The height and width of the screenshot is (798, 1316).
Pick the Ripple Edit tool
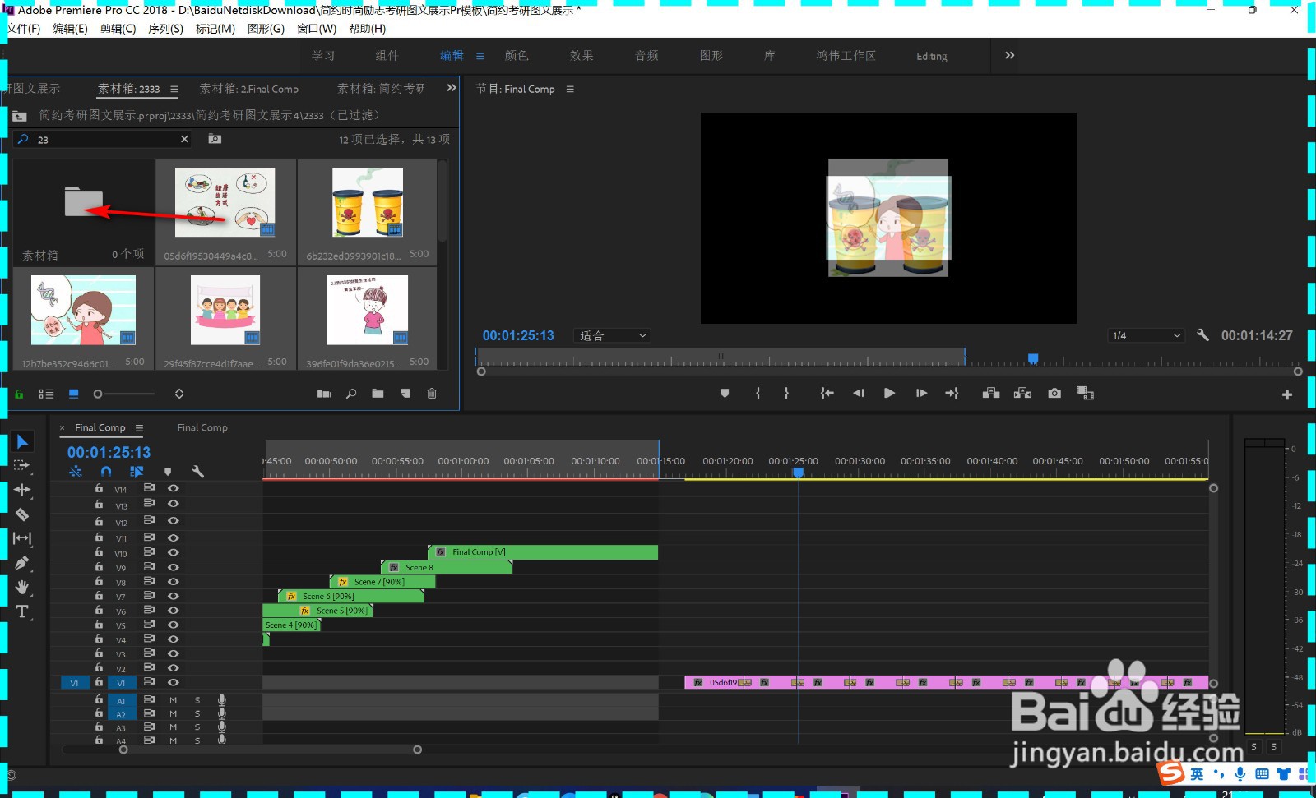click(x=22, y=490)
